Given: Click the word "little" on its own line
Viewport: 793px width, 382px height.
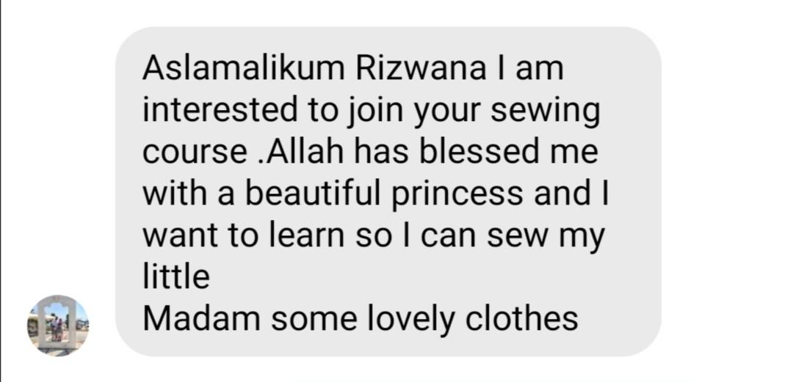Looking at the screenshot, I should coord(176,278).
